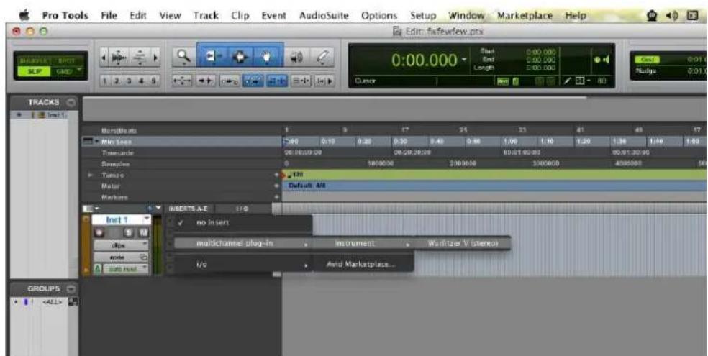Viewport: 708px width, 356px height.
Task: Open main counter format dropdown arrow
Action: tap(463, 60)
